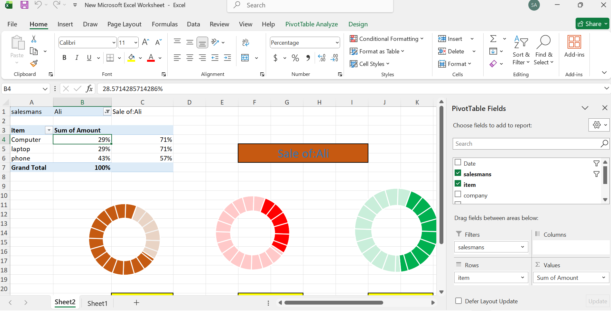Click the Format Painter brush icon
The image size is (611, 311).
[x=34, y=63]
